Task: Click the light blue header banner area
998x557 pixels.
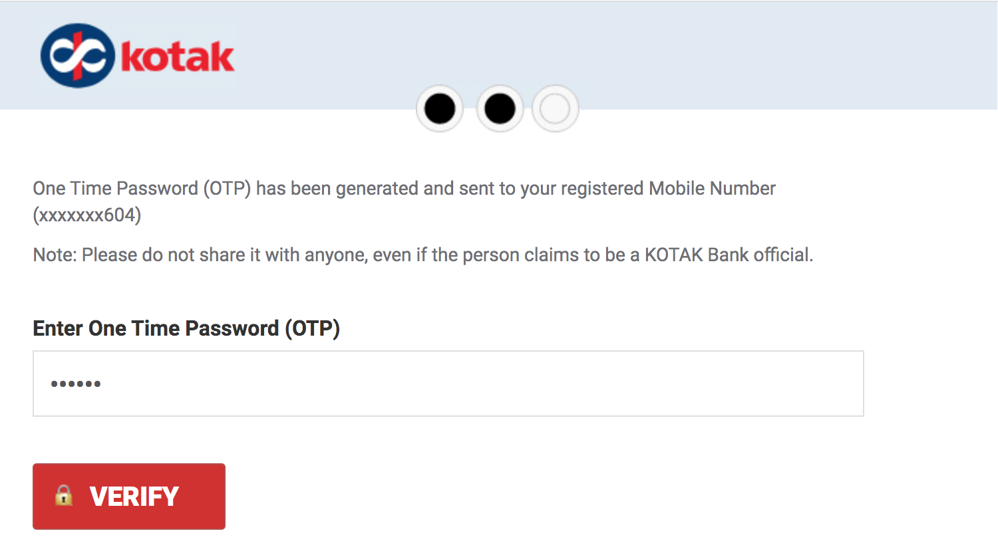Action: coord(665,53)
